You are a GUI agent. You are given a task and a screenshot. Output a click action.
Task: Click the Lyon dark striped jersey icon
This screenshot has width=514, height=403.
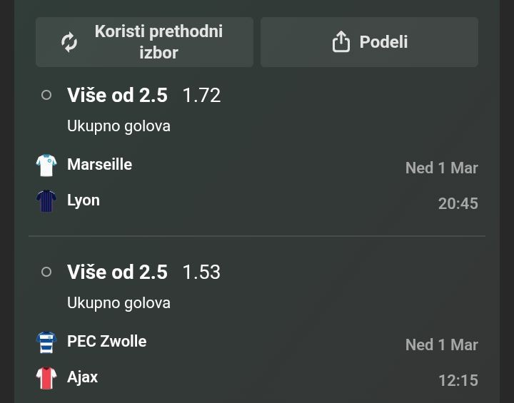tap(46, 200)
